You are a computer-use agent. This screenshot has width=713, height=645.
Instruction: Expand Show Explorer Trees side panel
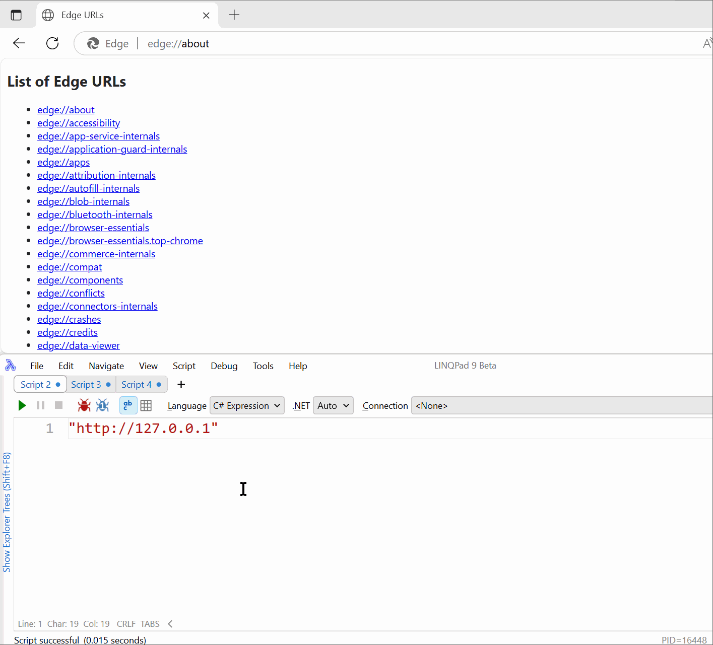click(7, 513)
